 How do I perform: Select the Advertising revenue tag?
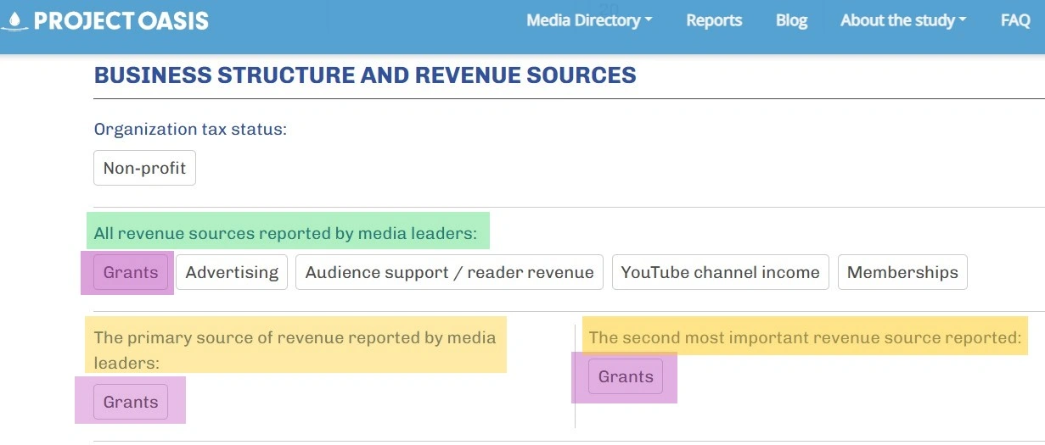(232, 272)
